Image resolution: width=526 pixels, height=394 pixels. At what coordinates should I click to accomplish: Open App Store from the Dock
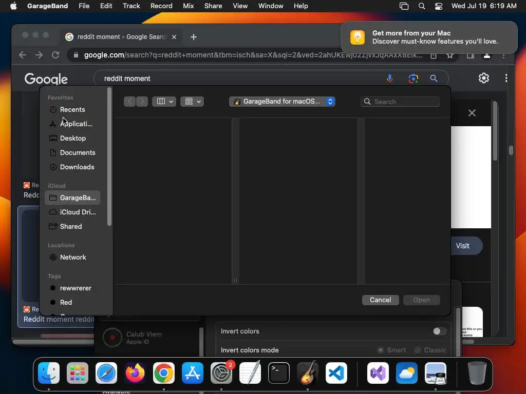(193, 373)
